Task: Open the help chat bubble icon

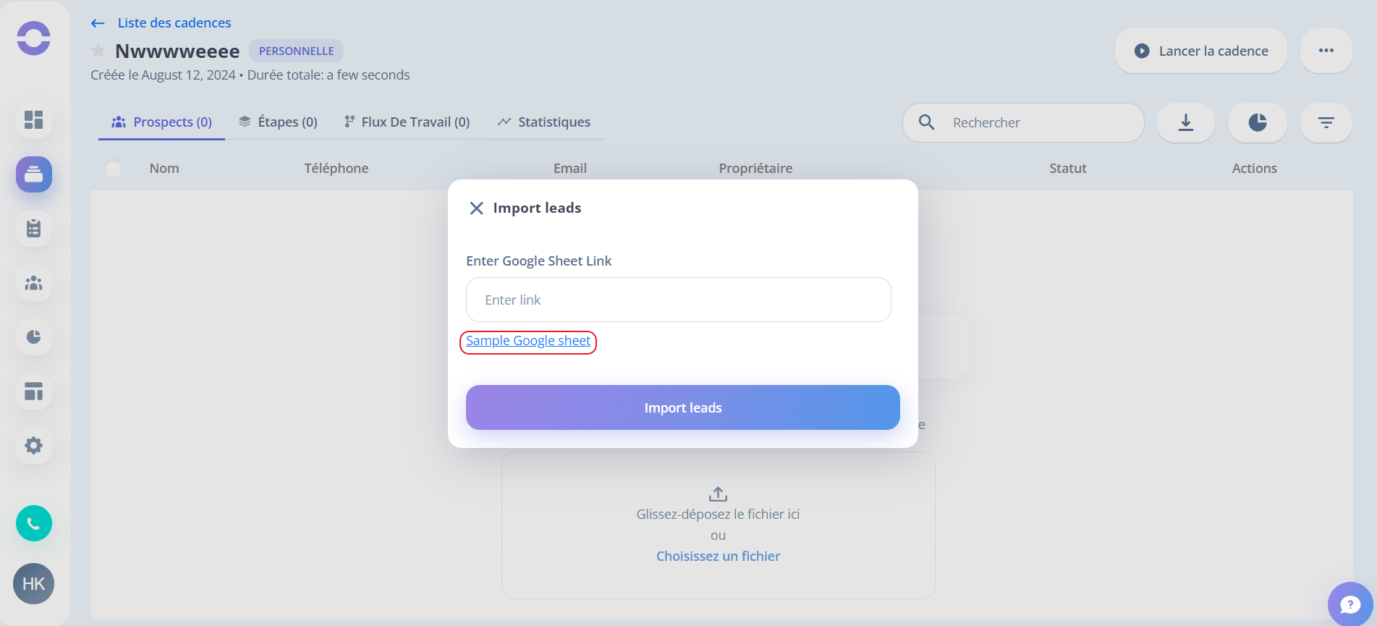Action: (x=1350, y=604)
